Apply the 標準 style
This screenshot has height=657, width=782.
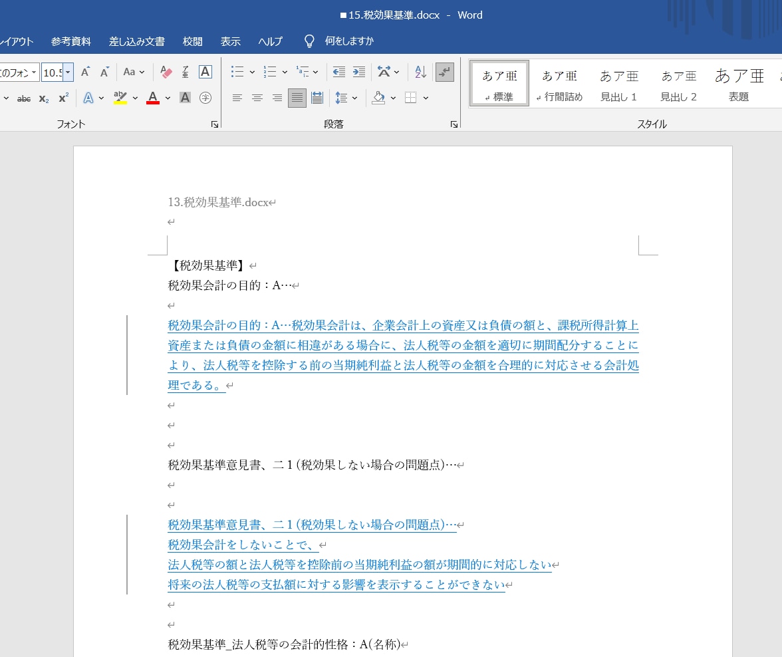click(499, 84)
